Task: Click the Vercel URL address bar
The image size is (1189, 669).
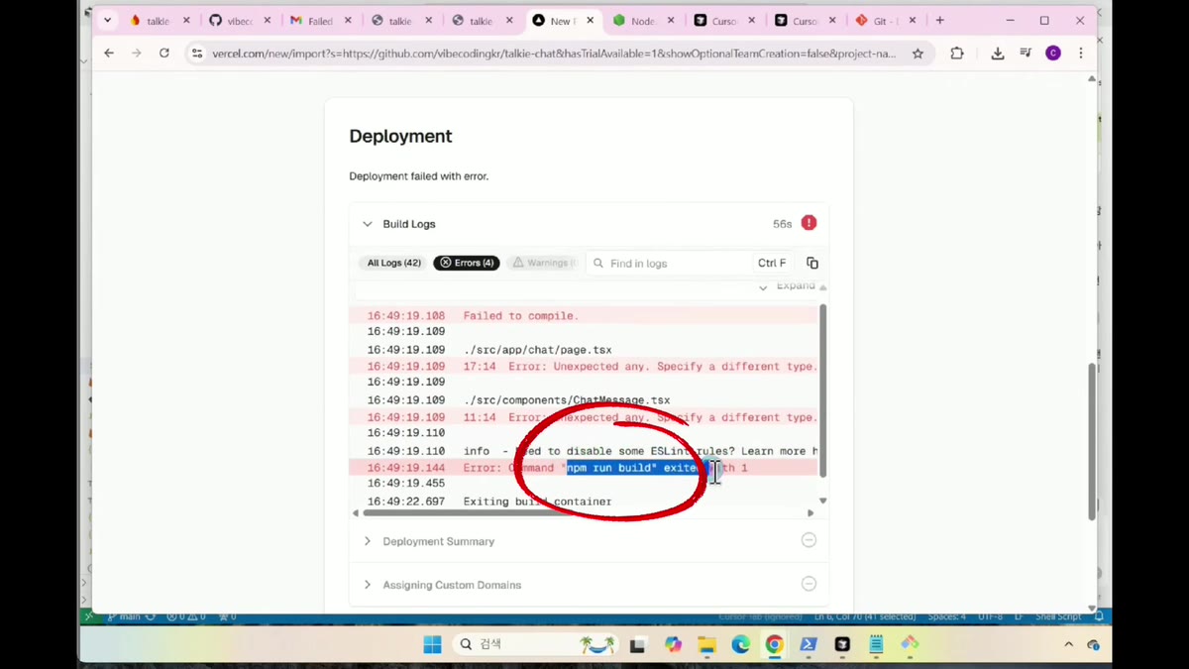Action: 553,54
